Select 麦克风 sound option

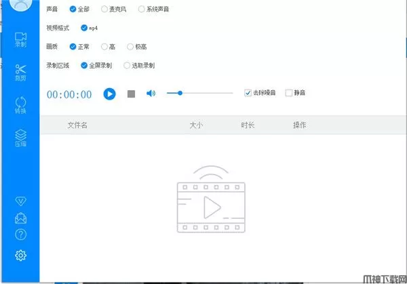pos(114,9)
